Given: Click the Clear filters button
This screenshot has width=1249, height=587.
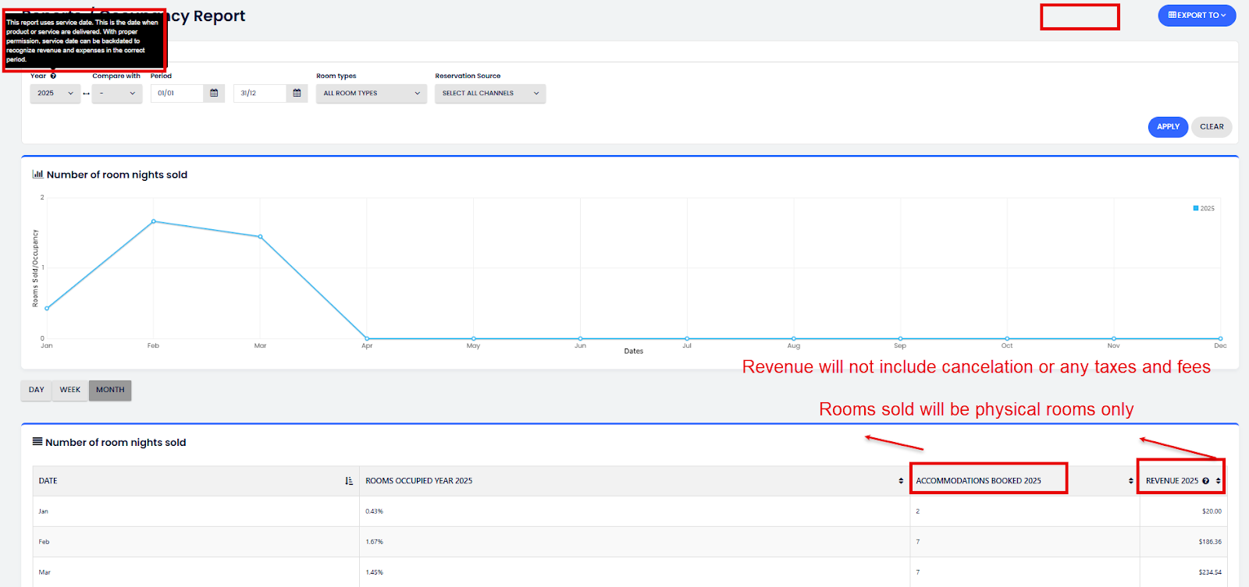Looking at the screenshot, I should coord(1212,127).
